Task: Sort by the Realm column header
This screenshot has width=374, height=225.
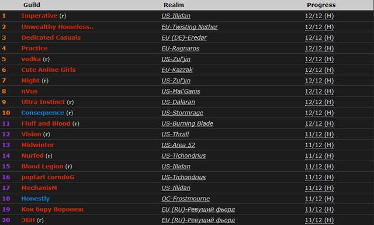Action: 174,5
